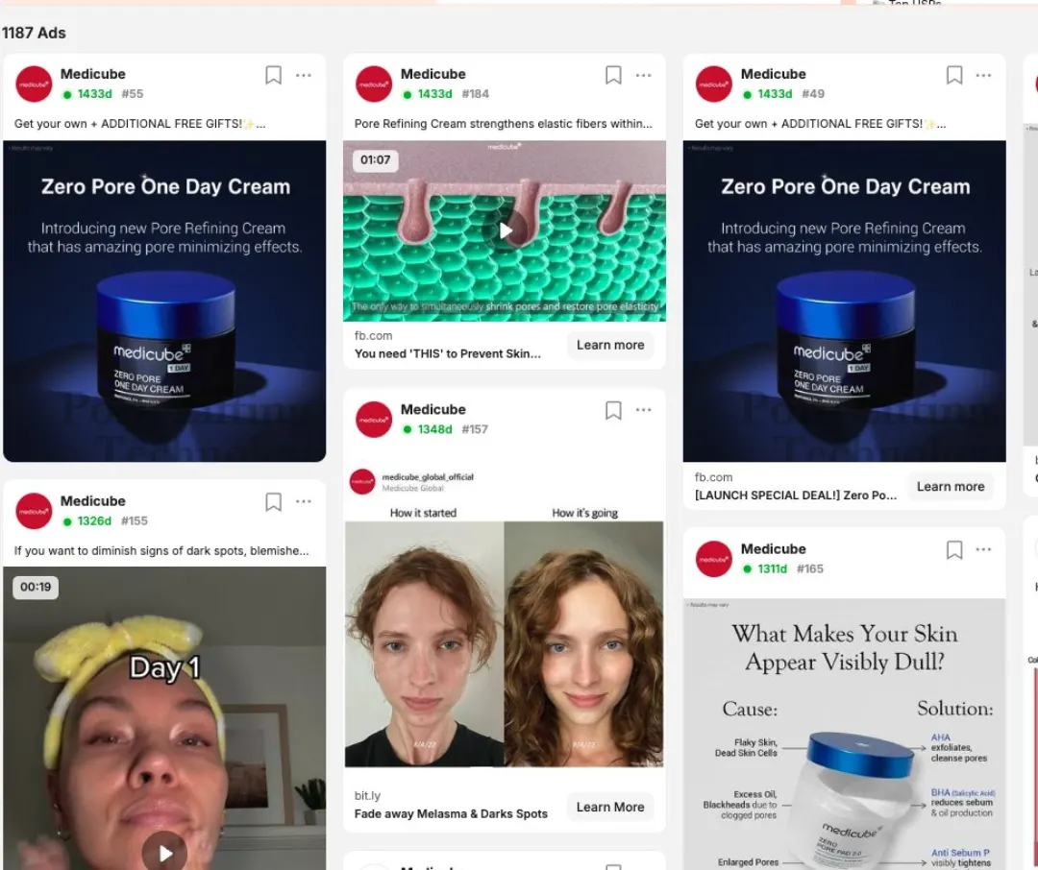Screen dimensions: 1038x870
Task: Bookmark the Medicube ad #55
Action: click(x=273, y=76)
